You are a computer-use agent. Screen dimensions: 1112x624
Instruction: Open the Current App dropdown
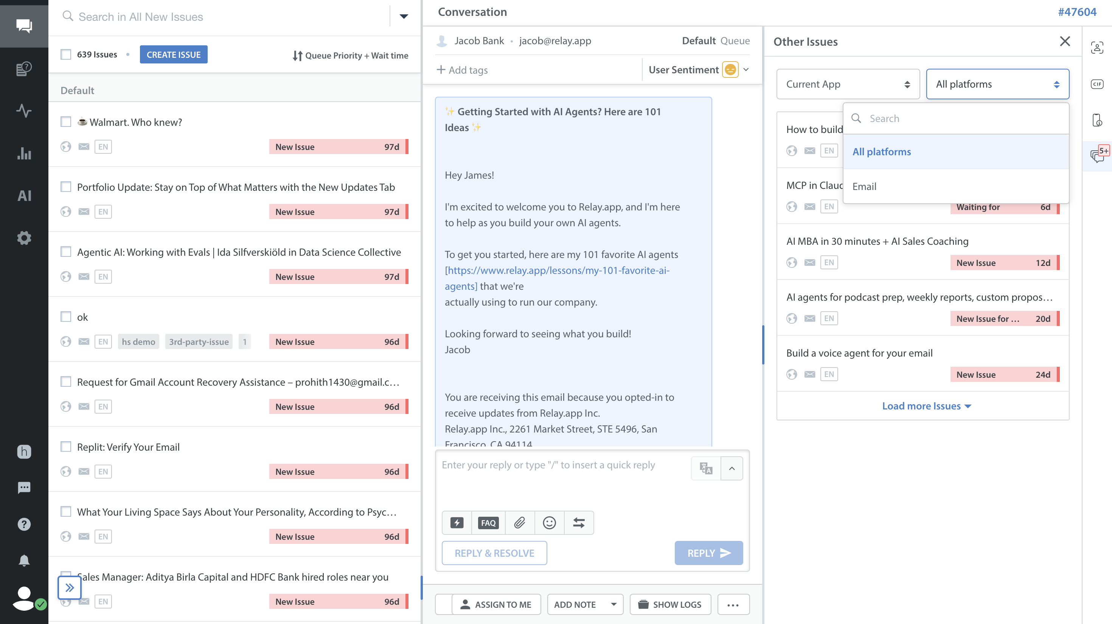[x=848, y=84]
